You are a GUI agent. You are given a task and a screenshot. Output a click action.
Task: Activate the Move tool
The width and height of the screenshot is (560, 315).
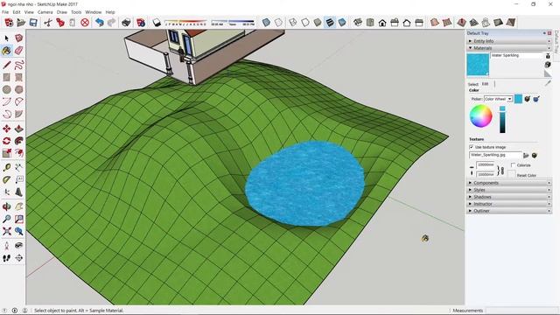[6, 129]
